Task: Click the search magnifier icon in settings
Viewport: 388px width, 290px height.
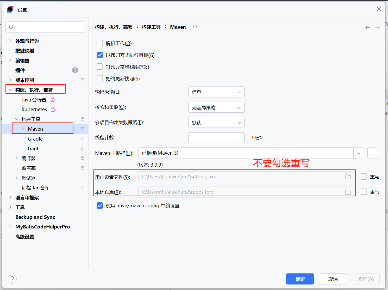Action: (12, 27)
